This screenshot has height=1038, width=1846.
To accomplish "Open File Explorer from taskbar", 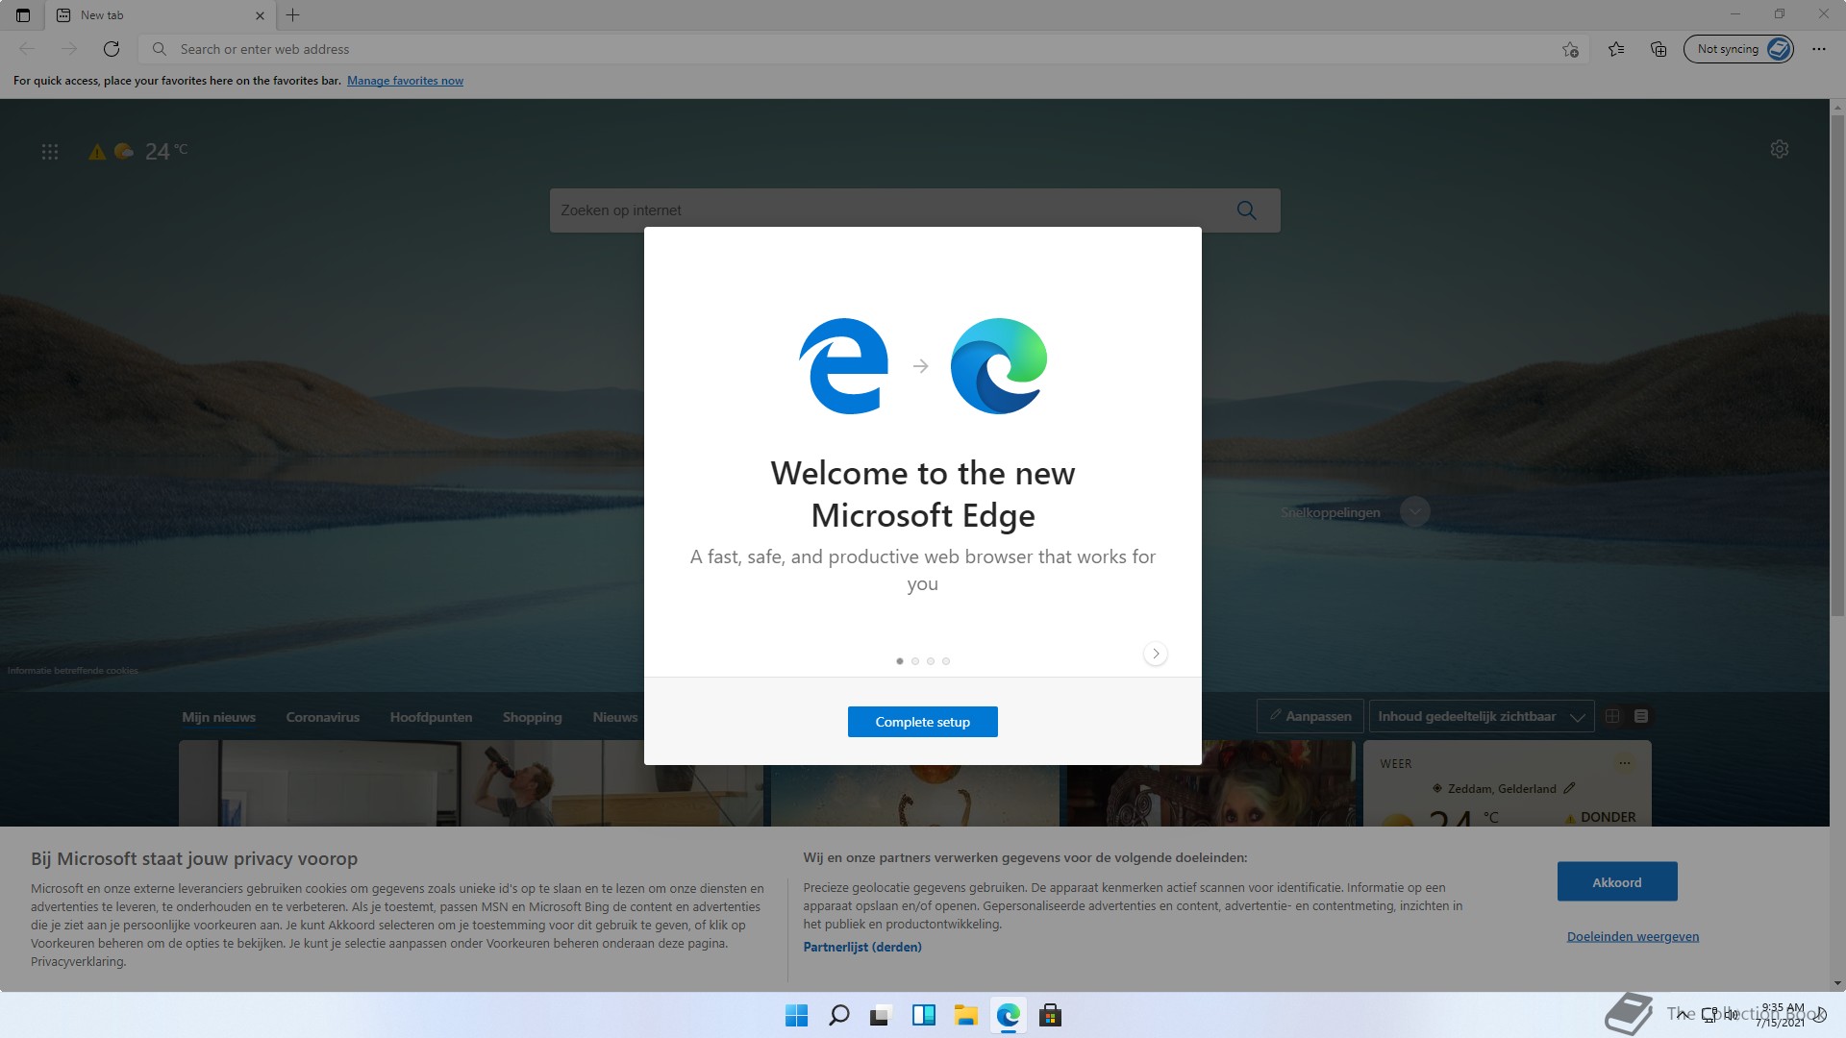I will (x=965, y=1015).
